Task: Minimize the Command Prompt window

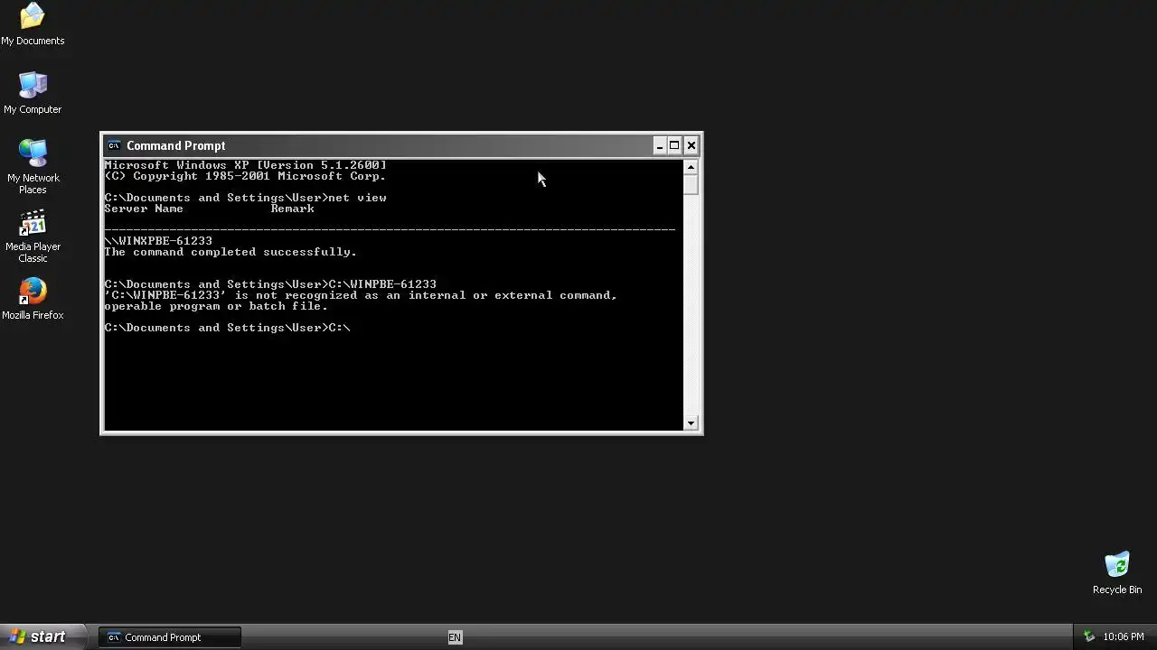Action: (x=660, y=145)
